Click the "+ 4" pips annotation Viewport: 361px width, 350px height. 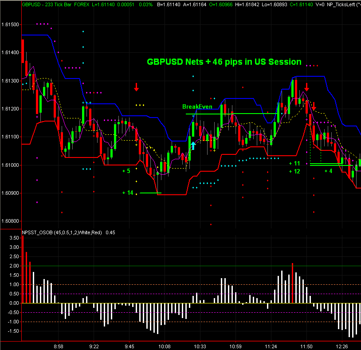point(328,171)
